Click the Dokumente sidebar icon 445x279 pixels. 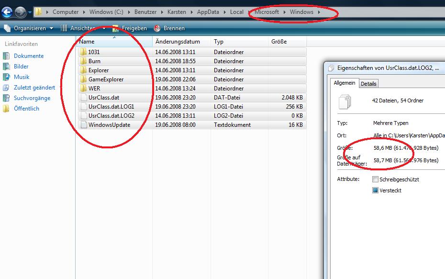6,56
